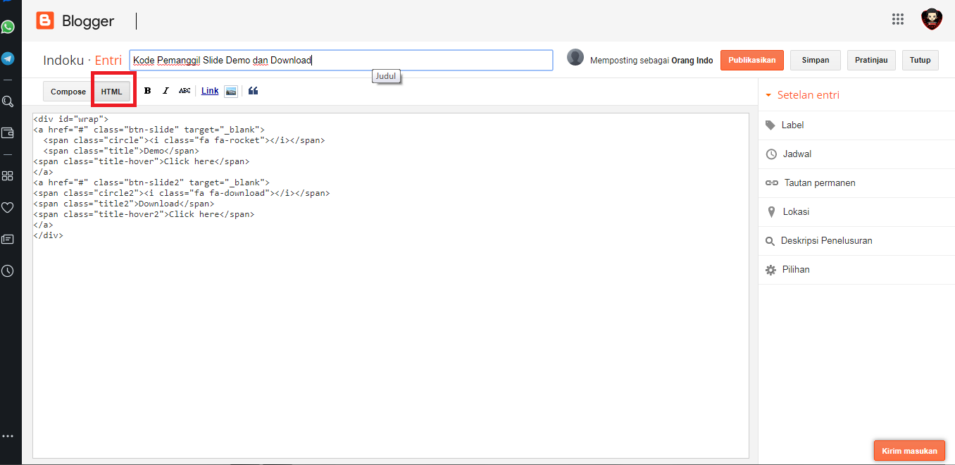This screenshot has width=955, height=465.
Task: Insert an image with the picture icon
Action: coord(231,91)
